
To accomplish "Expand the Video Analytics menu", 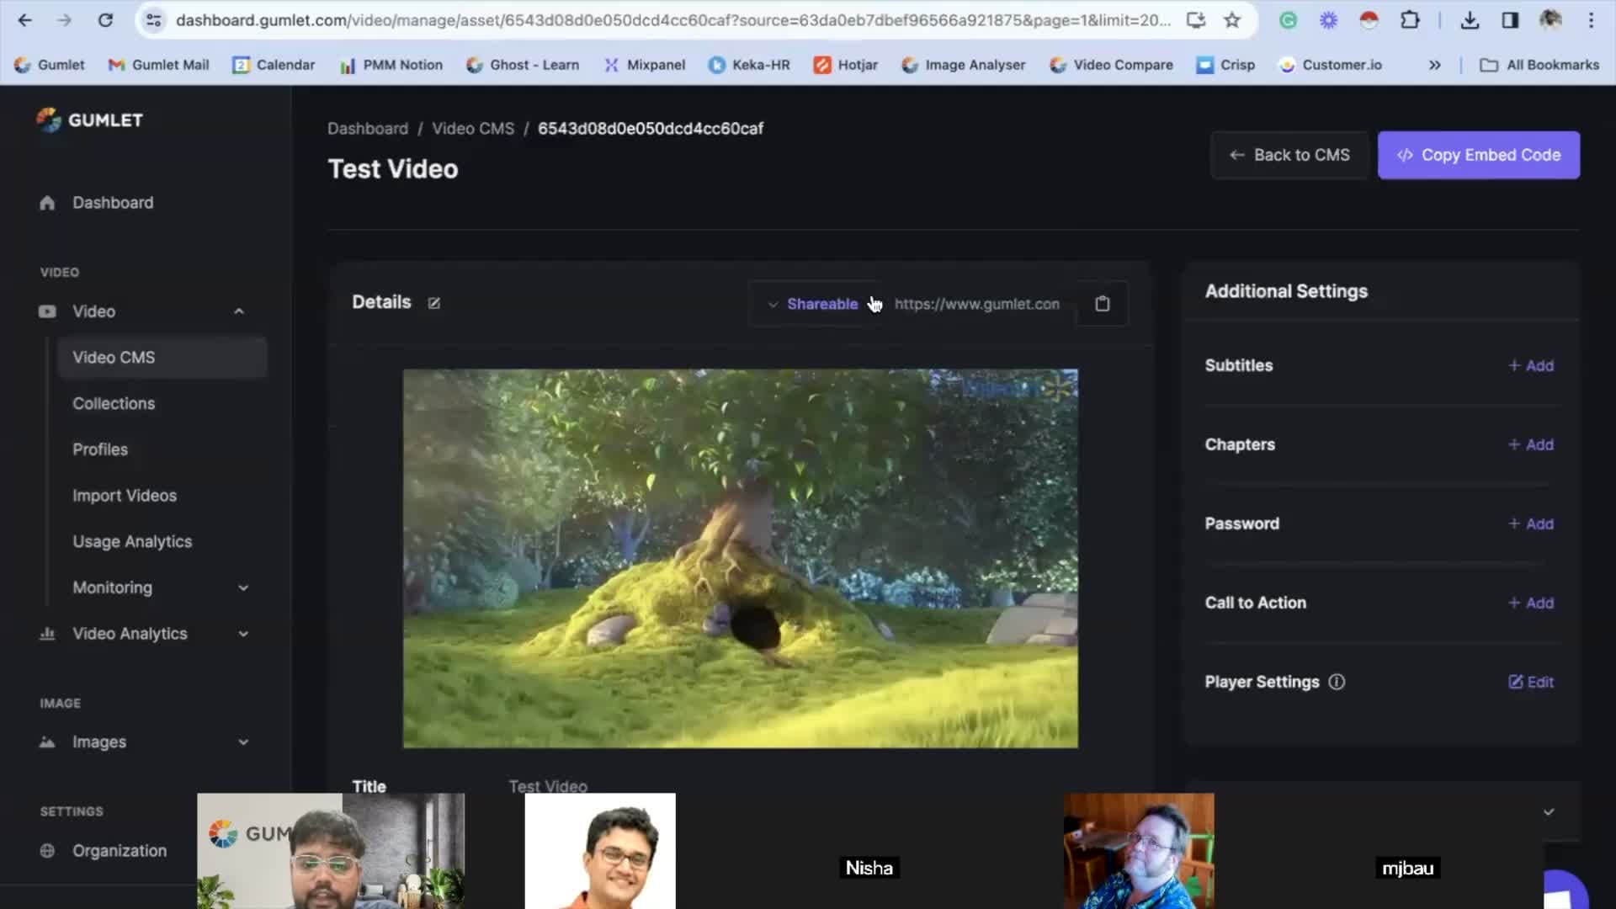I will click(243, 634).
